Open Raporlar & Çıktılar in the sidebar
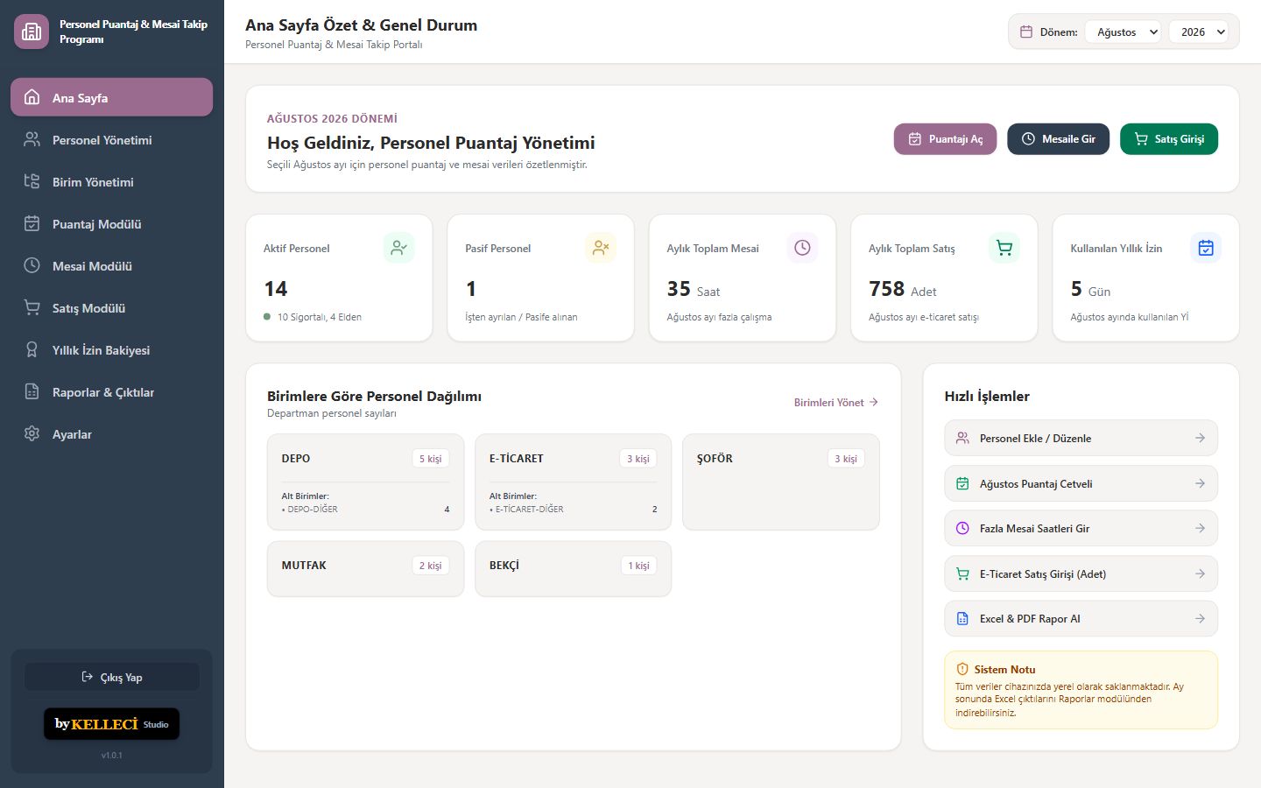1261x788 pixels. (111, 391)
